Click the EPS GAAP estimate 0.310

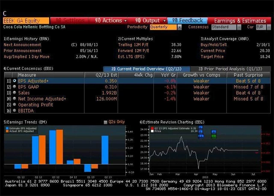[111, 87]
